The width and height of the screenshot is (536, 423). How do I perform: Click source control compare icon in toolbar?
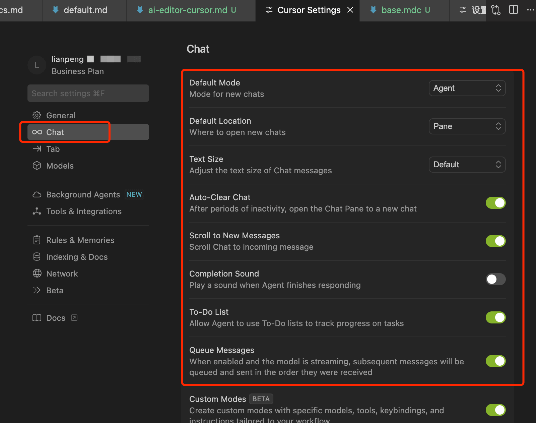[496, 10]
